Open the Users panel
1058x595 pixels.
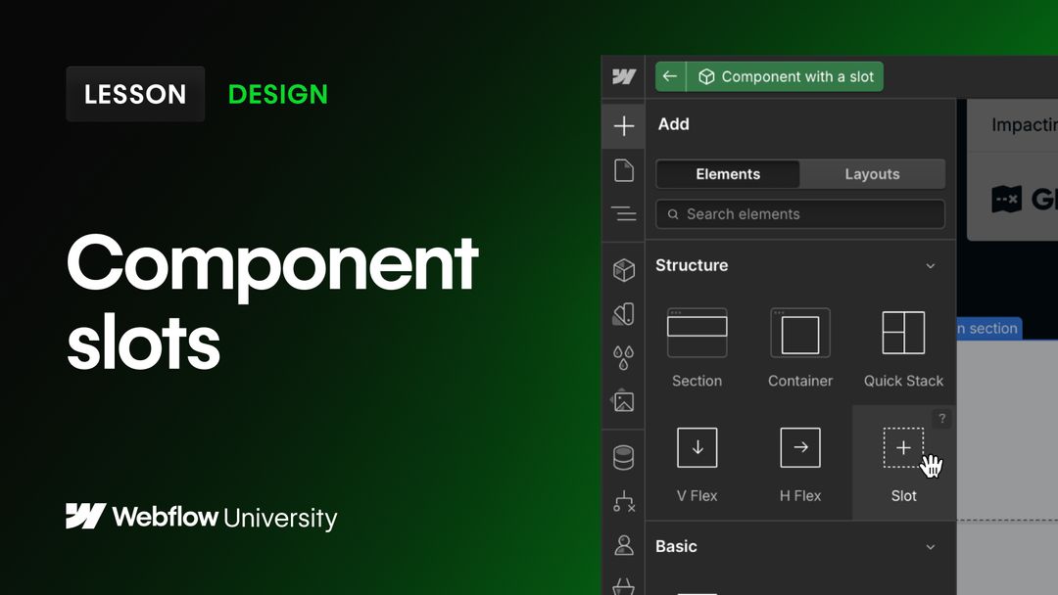(x=624, y=545)
